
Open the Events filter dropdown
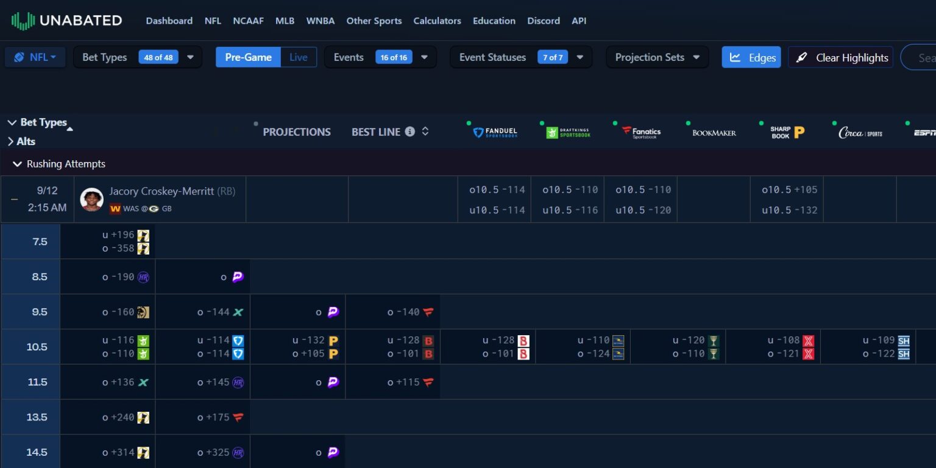tap(380, 57)
